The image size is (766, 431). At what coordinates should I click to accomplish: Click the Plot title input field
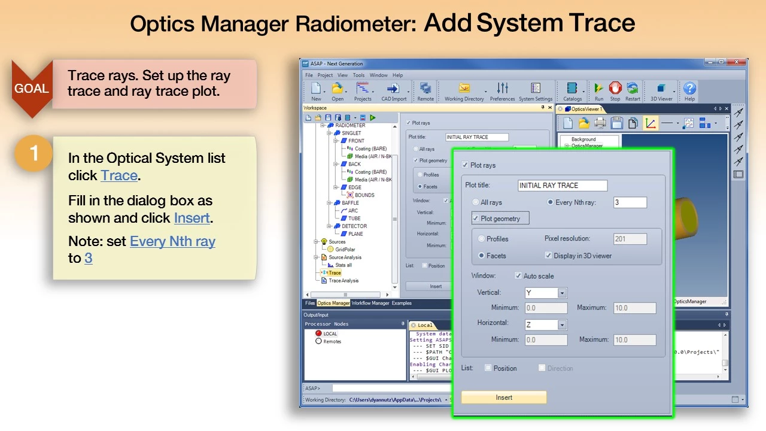point(562,186)
